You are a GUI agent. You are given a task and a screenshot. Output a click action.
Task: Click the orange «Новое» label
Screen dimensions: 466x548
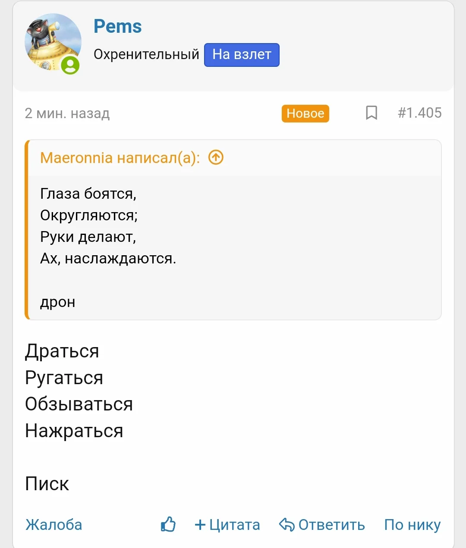point(305,113)
